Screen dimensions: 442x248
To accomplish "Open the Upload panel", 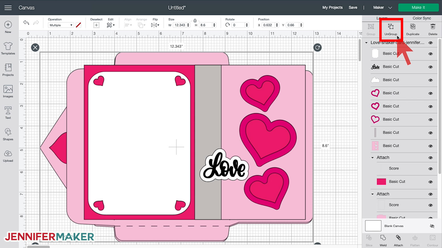I will (x=8, y=156).
